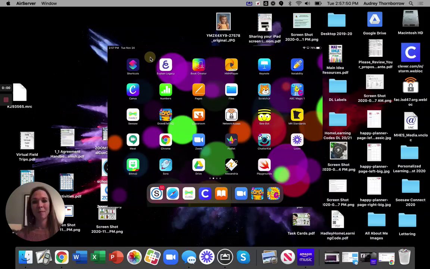This screenshot has height=269, width=430.
Task: Launch the Loom app on iPad
Action: tap(297, 140)
